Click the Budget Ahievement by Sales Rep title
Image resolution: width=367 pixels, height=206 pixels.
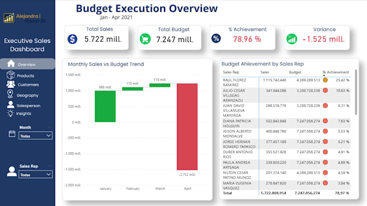[263, 64]
